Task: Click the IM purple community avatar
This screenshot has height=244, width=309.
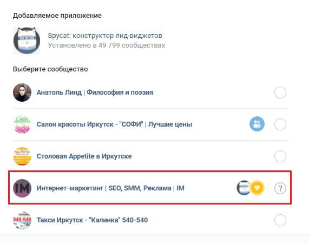Action: [22, 188]
